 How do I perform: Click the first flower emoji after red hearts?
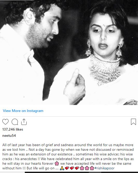(x=82, y=168)
